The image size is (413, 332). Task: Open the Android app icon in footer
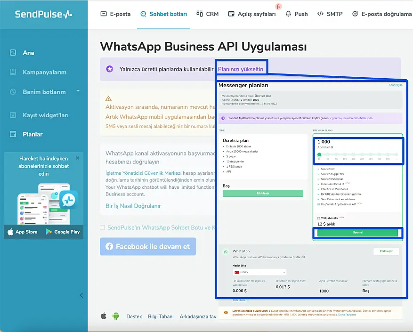click(x=116, y=316)
